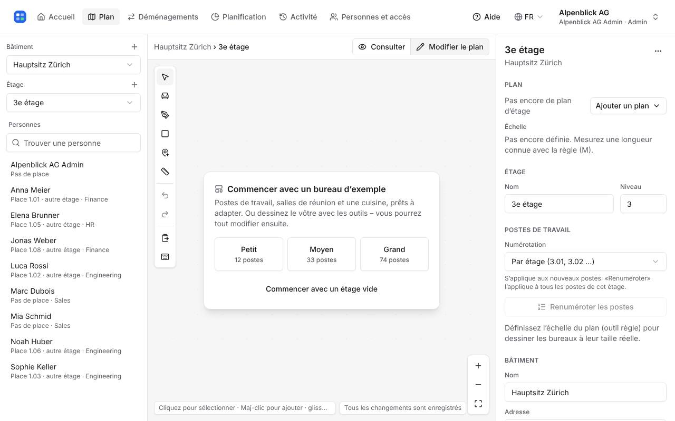
Task: Open the keyboard shortcuts icon
Action: pos(165,257)
